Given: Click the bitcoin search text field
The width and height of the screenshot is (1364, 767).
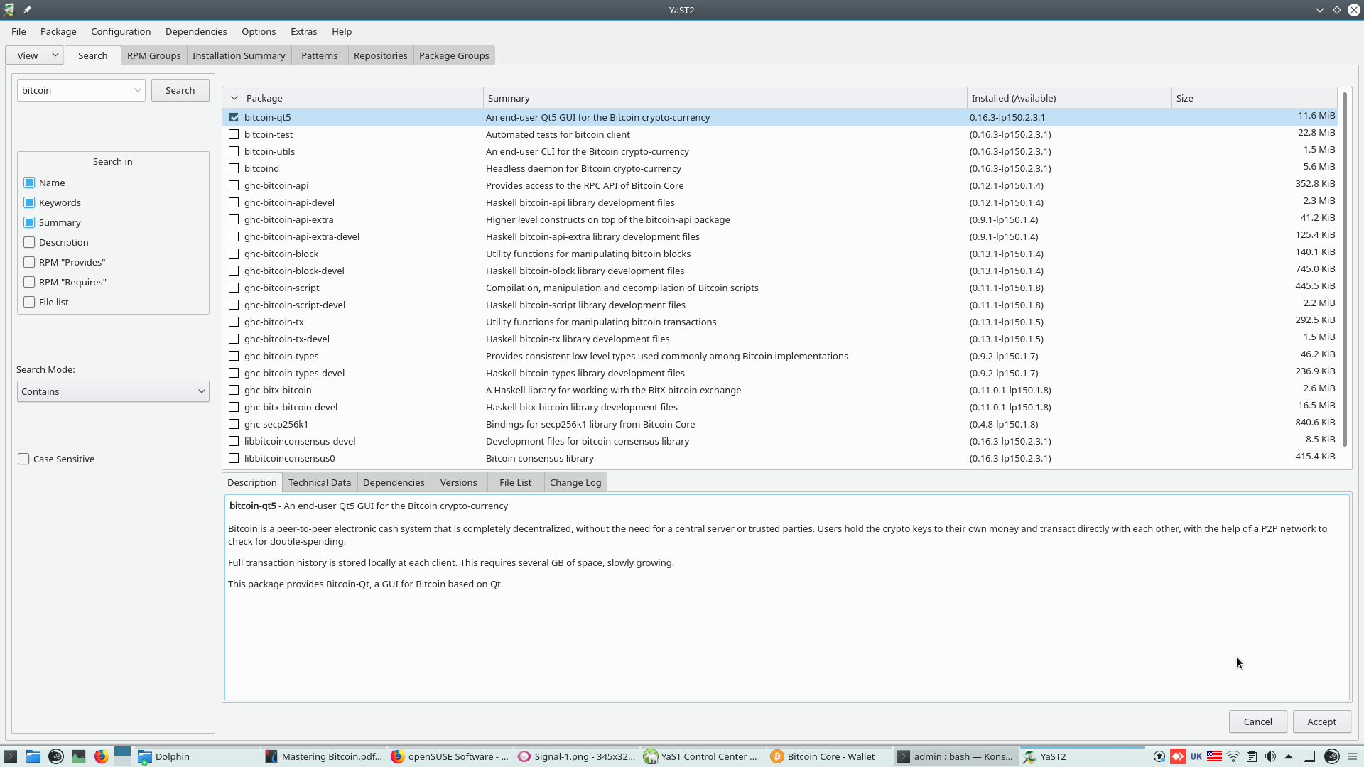Looking at the screenshot, I should (x=75, y=90).
